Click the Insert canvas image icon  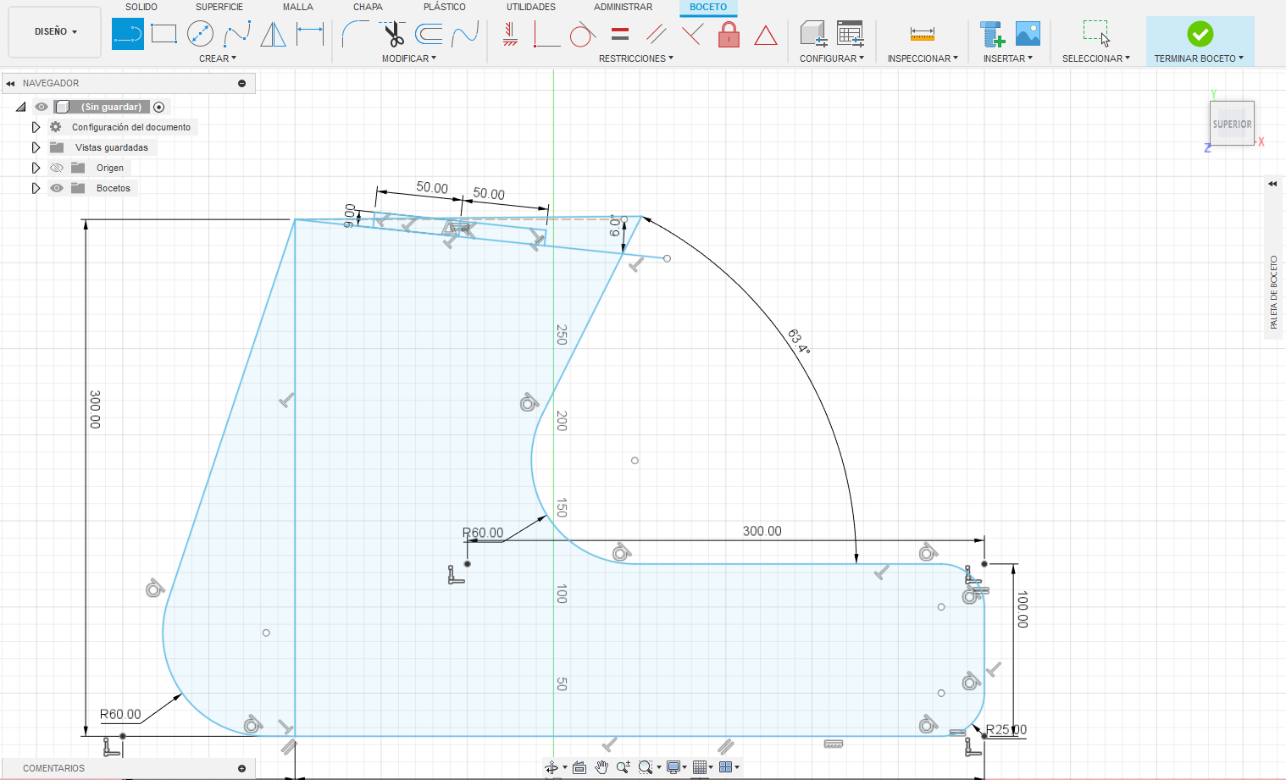[1028, 34]
